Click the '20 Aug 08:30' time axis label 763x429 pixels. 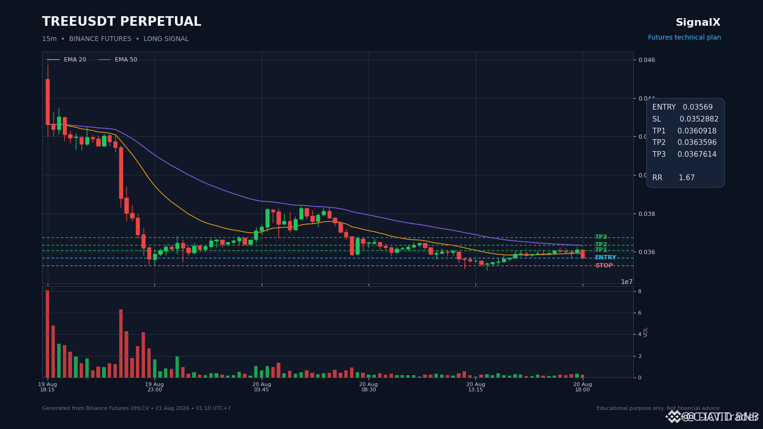click(369, 387)
